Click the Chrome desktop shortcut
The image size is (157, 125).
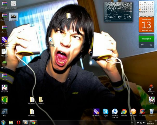pos(124,112)
